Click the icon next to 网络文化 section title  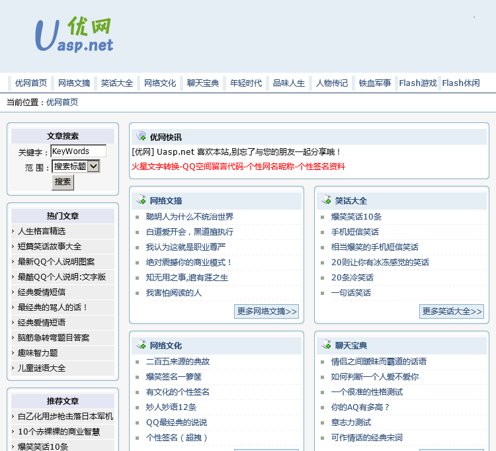coord(141,345)
